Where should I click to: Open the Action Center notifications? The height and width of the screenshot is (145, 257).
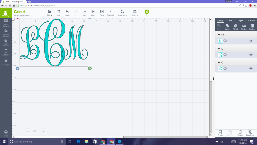point(252,142)
